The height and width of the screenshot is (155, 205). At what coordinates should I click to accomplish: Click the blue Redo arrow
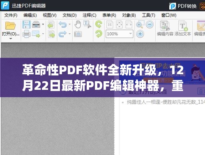[x=62, y=34]
